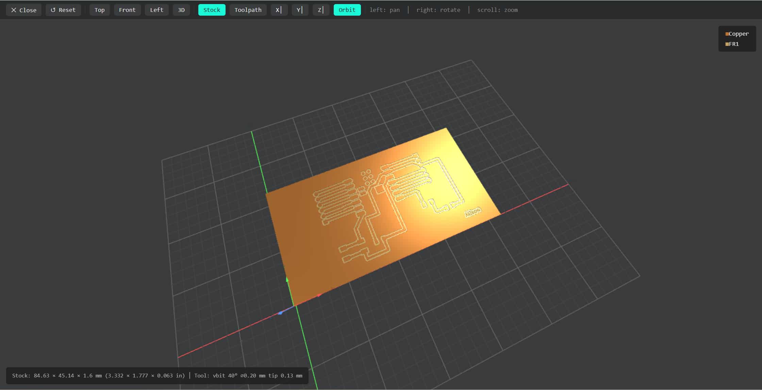The image size is (762, 390).
Task: Select the 3D perspective view
Action: point(181,10)
